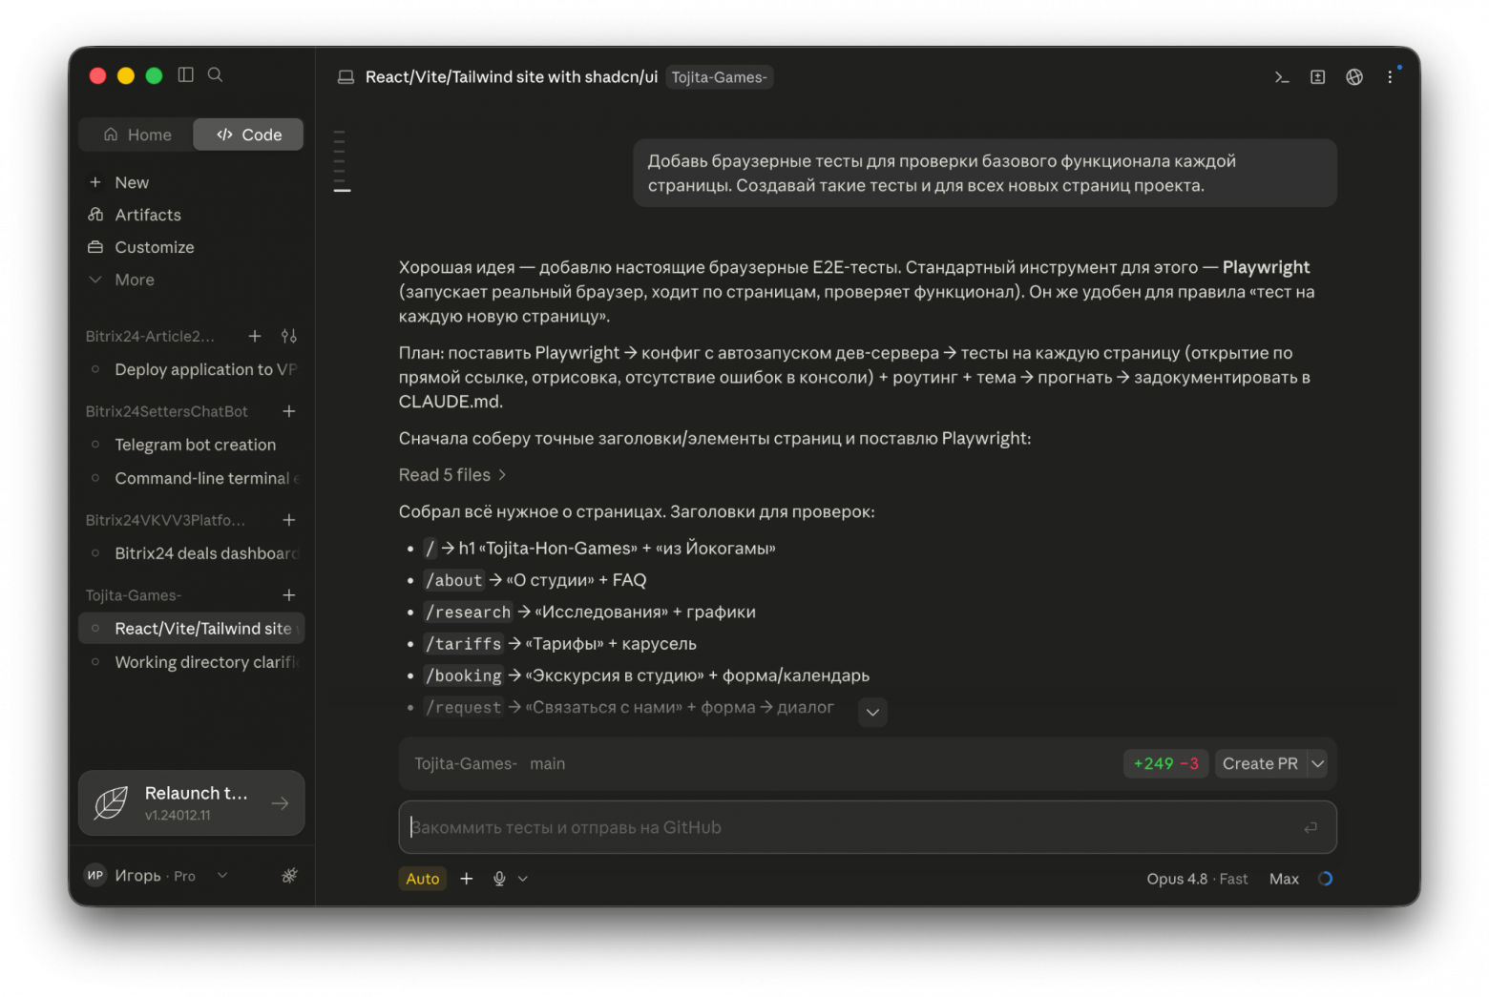View the +249 -3 diff stats
This screenshot has height=997, width=1489.
[x=1165, y=764]
